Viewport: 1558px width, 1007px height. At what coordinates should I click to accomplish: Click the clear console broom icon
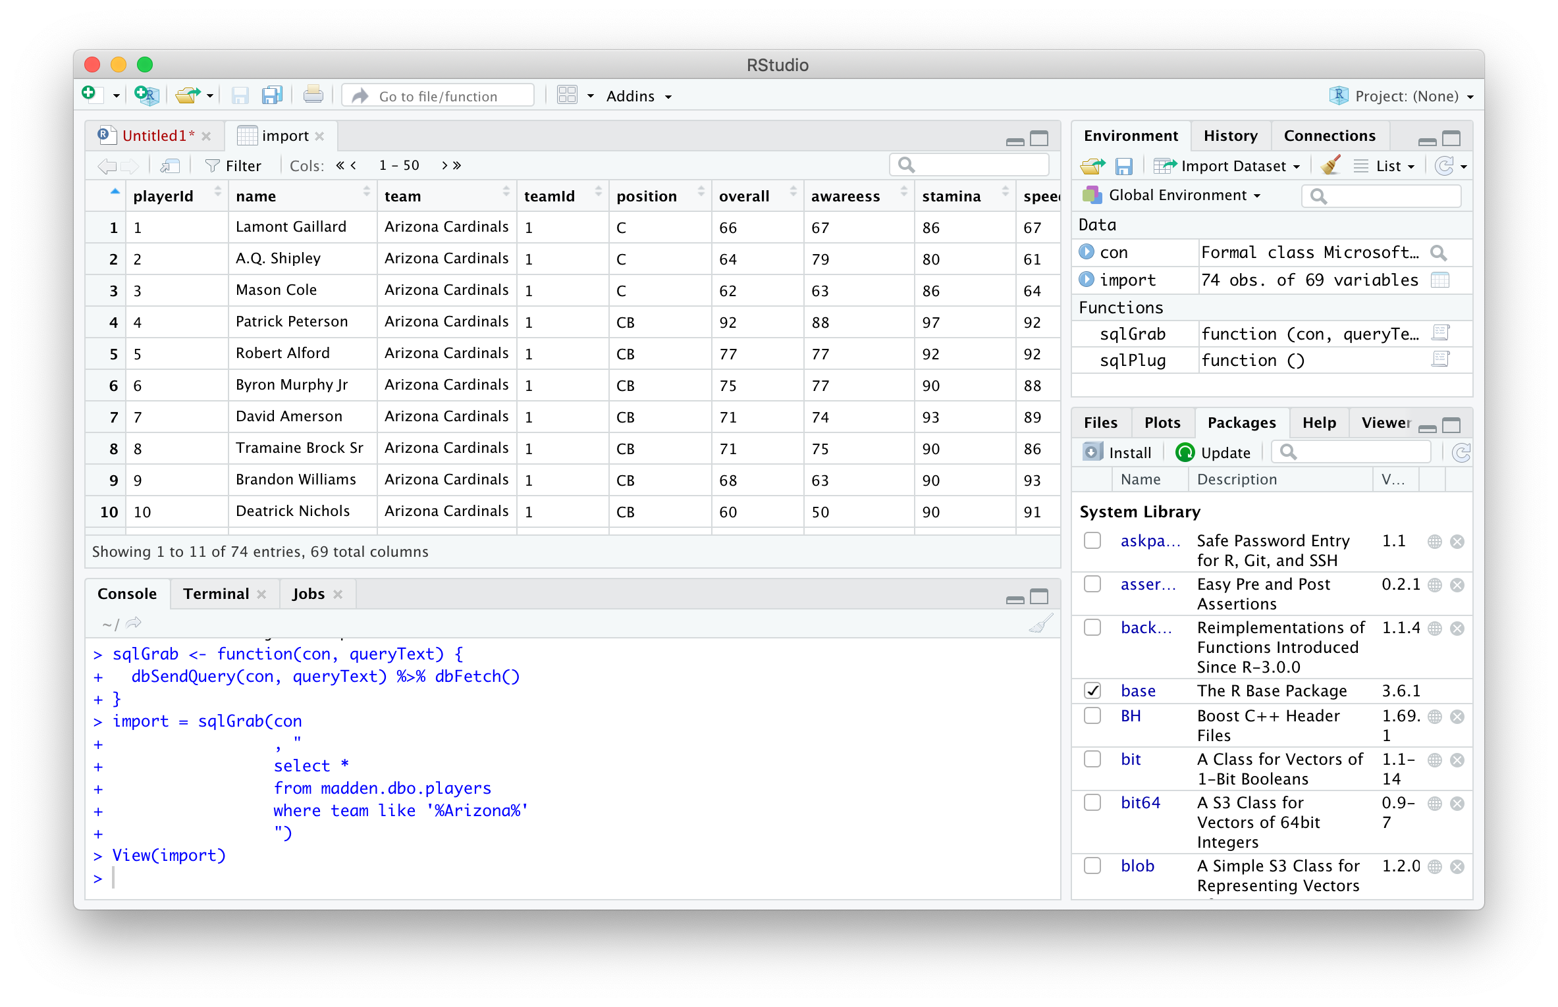(1040, 623)
